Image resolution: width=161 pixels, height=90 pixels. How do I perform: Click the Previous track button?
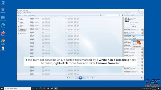(77, 78)
